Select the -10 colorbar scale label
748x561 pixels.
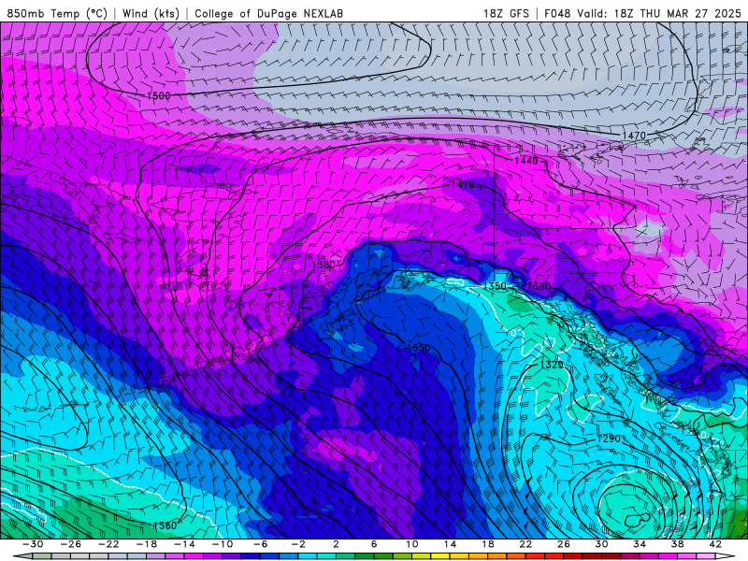[x=223, y=544]
